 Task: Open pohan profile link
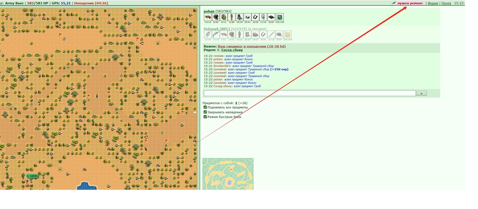[x=209, y=11]
